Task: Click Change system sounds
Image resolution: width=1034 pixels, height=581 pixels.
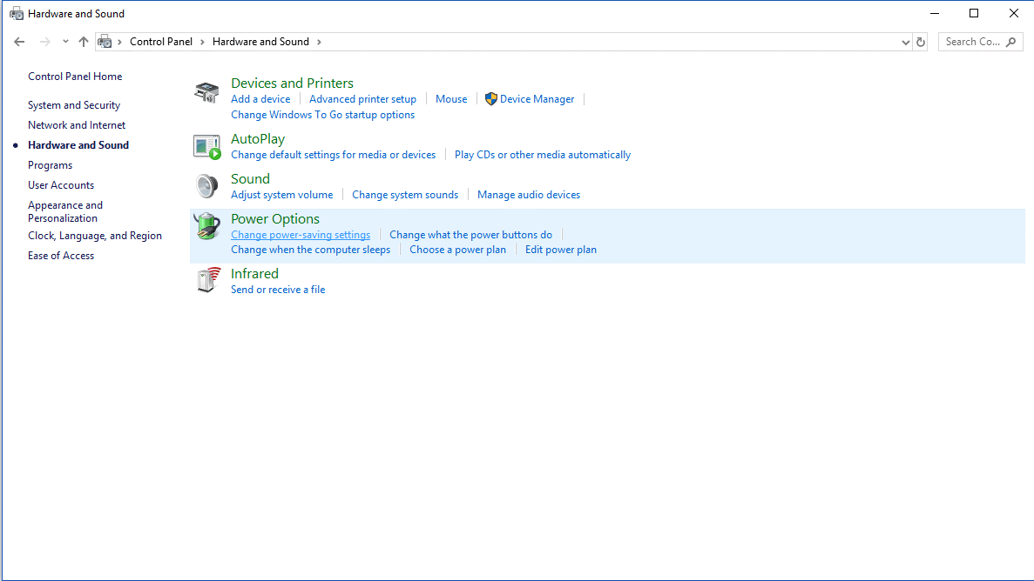Action: [405, 195]
